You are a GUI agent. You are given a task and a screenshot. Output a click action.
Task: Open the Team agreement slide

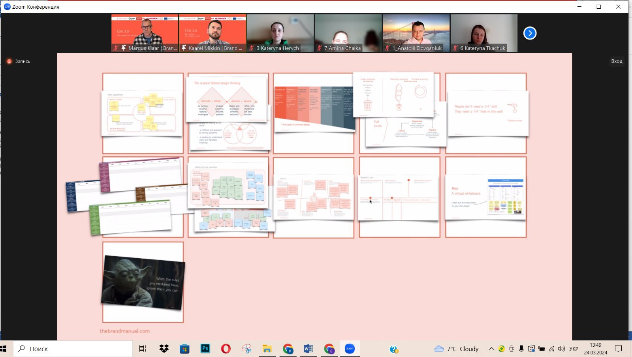click(x=142, y=114)
